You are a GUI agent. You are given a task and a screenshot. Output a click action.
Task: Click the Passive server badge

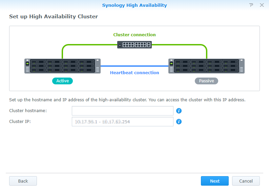pos(206,81)
